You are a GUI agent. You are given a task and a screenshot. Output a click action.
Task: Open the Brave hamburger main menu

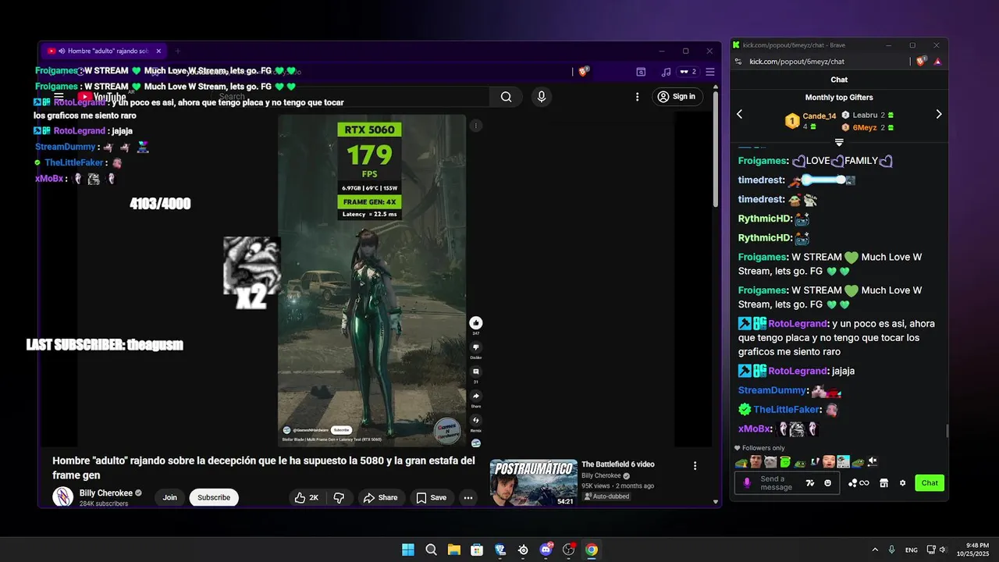pyautogui.click(x=710, y=72)
